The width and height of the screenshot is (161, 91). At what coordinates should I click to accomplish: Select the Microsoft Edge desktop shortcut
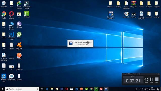(4, 78)
